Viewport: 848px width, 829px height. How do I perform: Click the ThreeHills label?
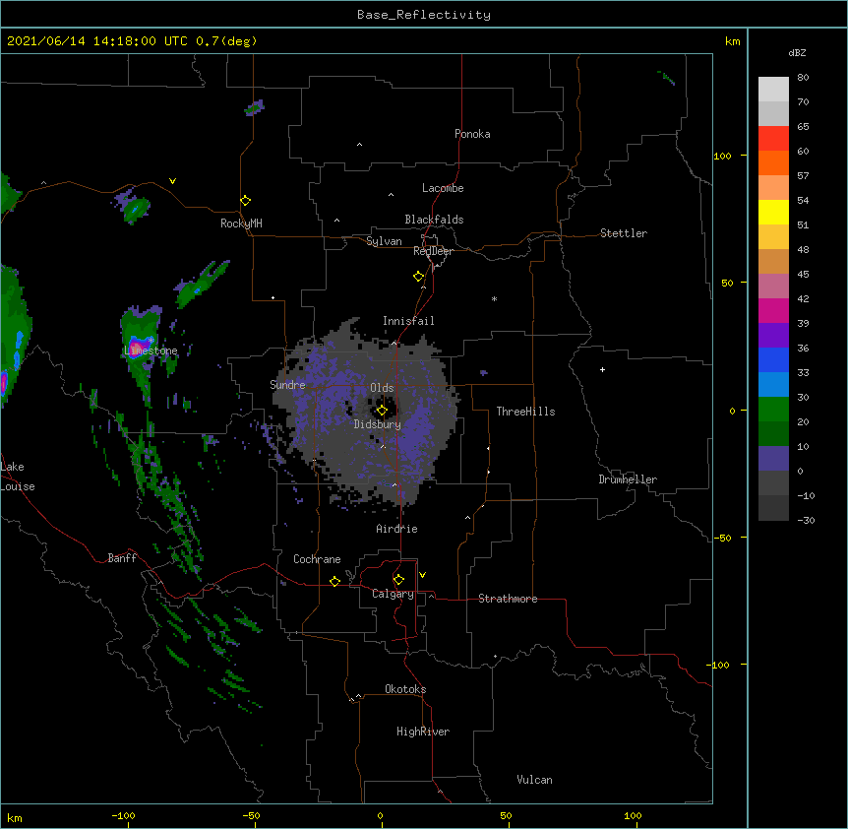tap(525, 412)
